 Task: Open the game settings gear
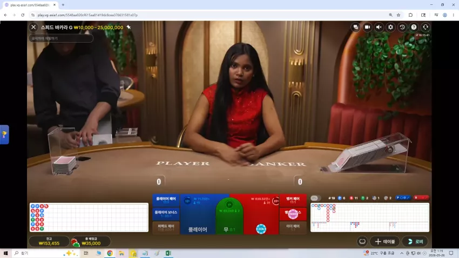[x=390, y=27]
